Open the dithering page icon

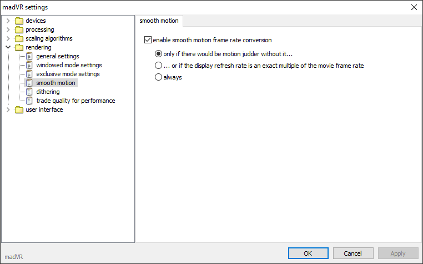(29, 92)
